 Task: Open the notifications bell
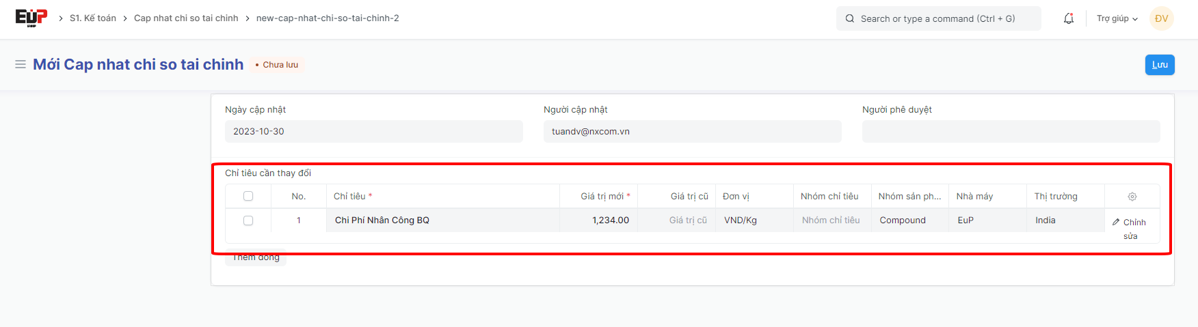click(1068, 18)
